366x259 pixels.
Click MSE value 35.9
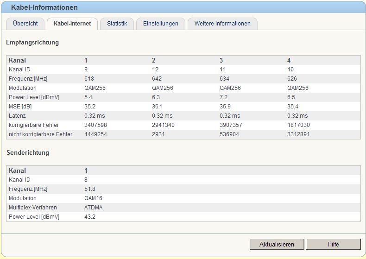click(x=225, y=107)
